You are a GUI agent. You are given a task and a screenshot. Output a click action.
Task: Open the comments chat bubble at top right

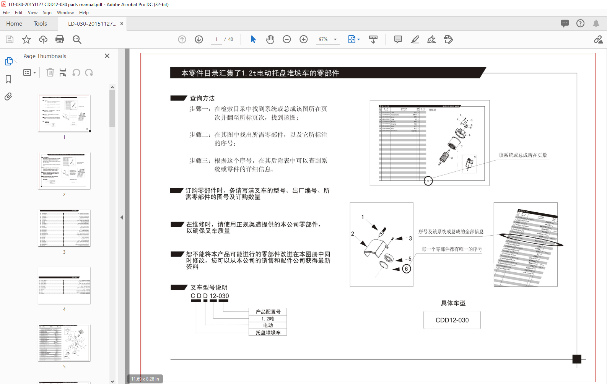click(x=565, y=23)
